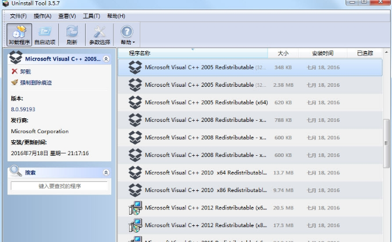Sort by the 安装时间 install date column

click(x=322, y=54)
